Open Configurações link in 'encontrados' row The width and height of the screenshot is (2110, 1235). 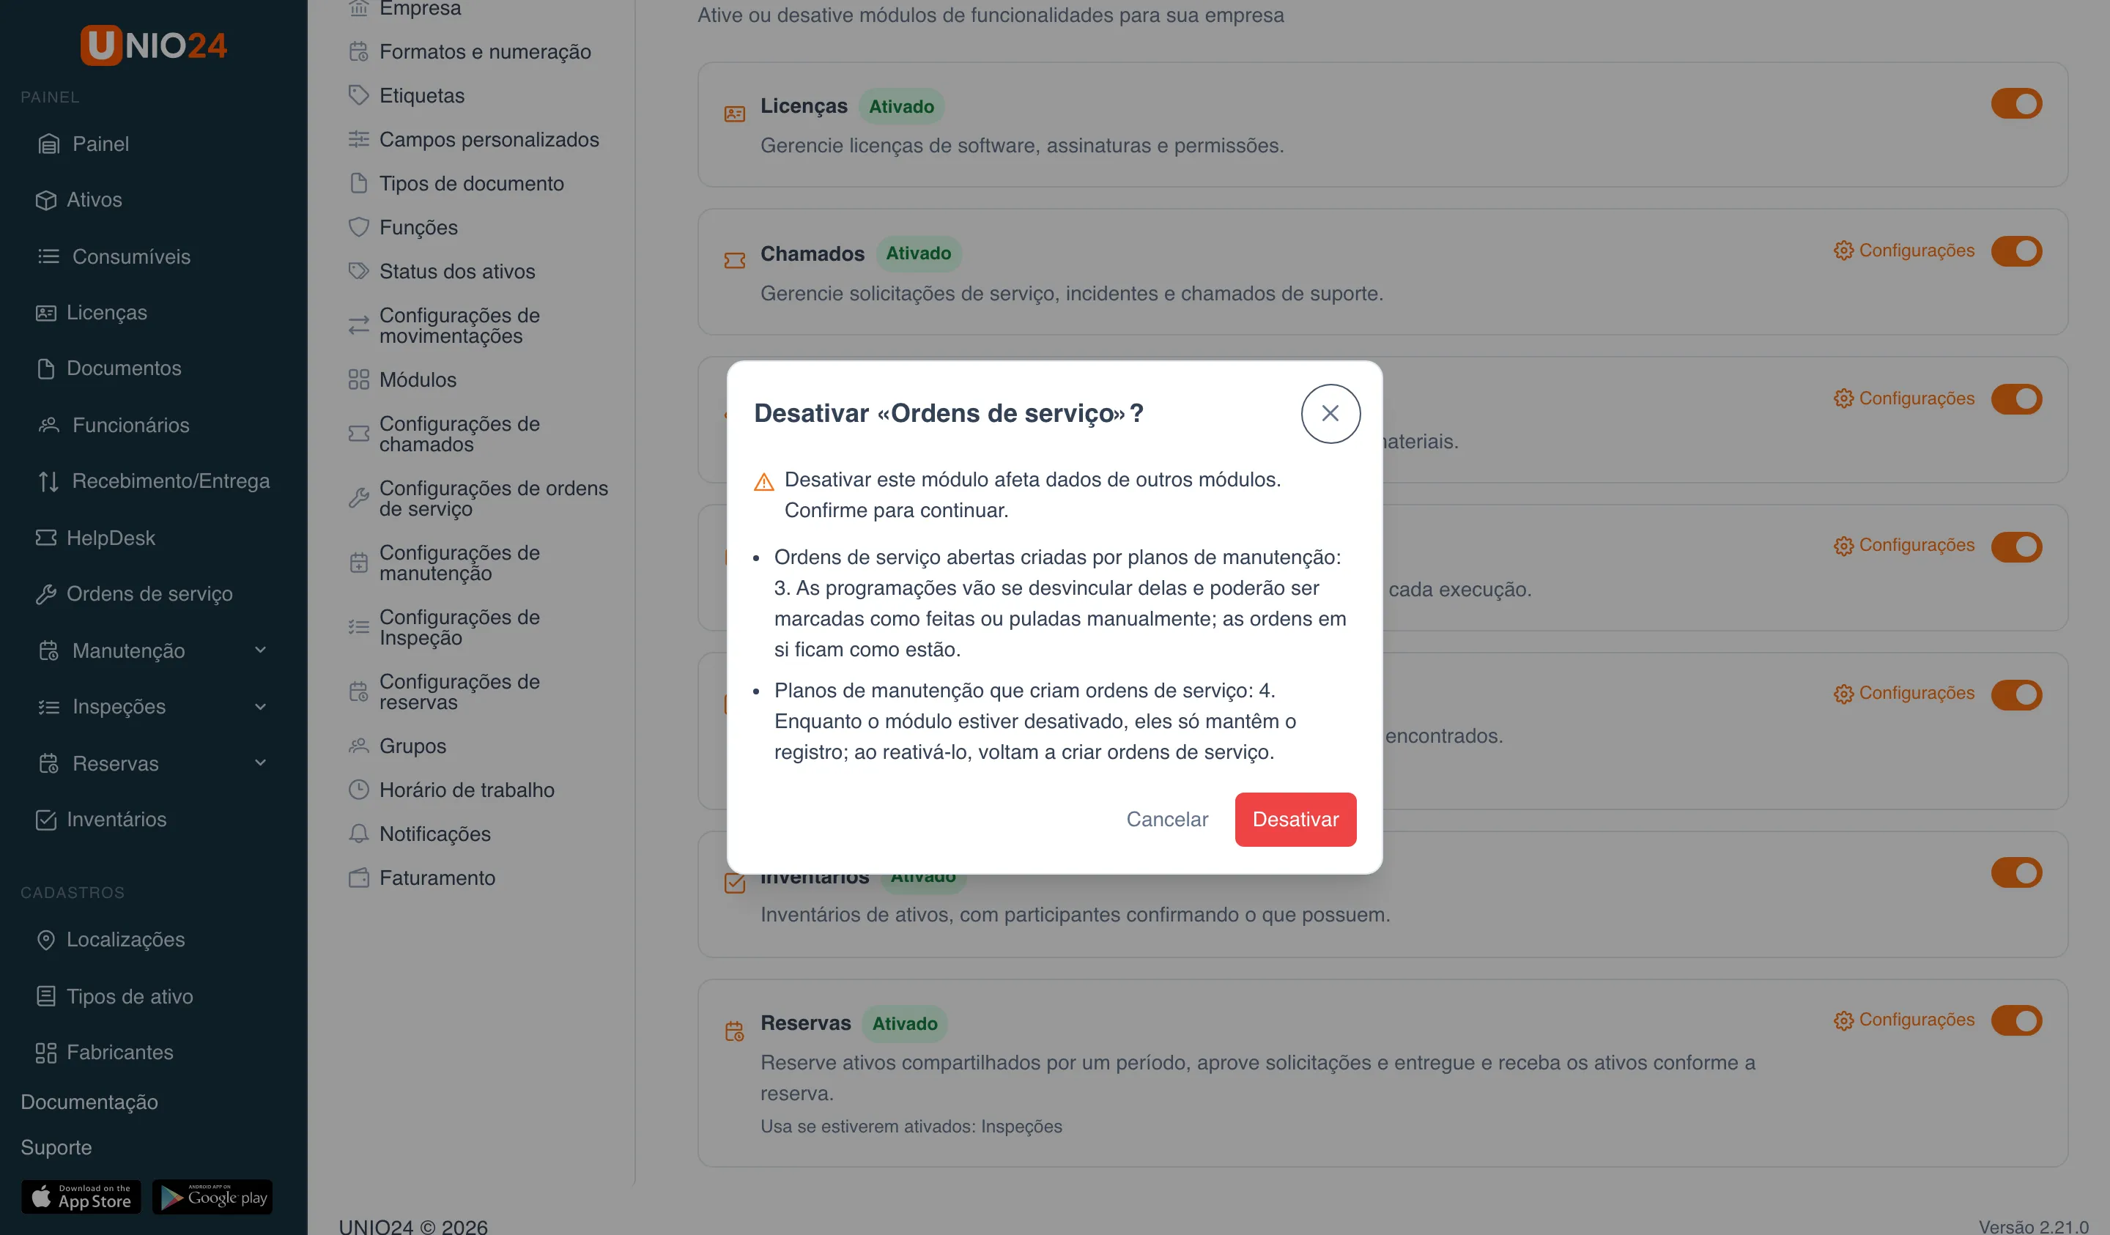[x=1903, y=693]
